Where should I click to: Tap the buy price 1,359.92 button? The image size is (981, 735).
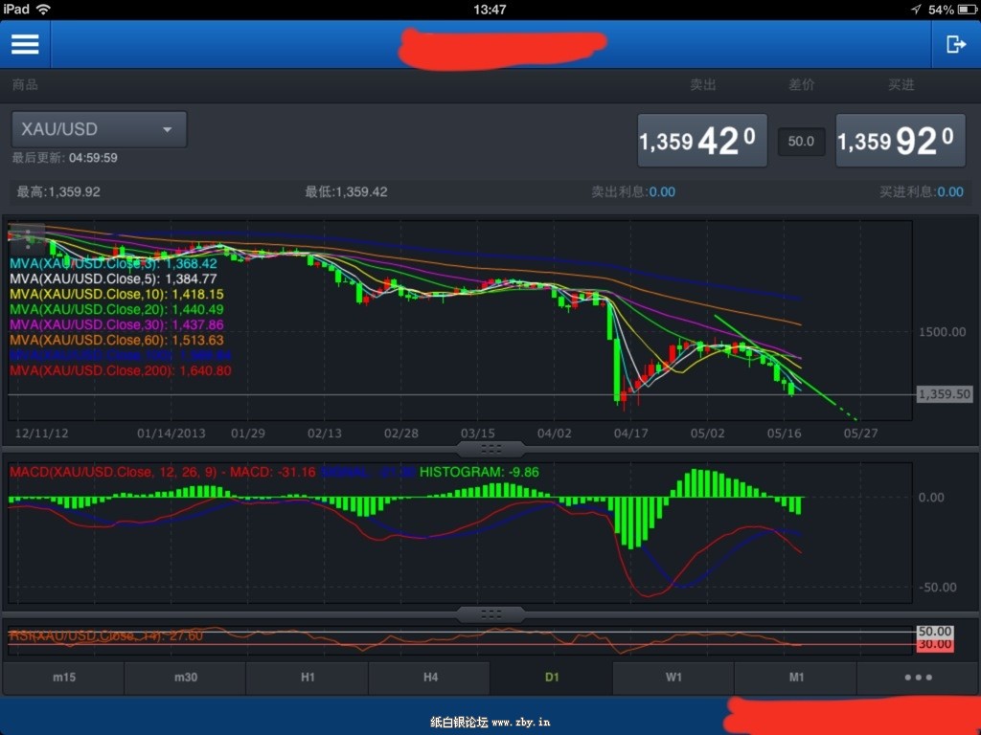coord(901,141)
